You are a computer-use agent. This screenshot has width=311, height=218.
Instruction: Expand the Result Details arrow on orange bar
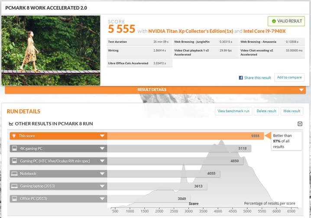coord(301,90)
